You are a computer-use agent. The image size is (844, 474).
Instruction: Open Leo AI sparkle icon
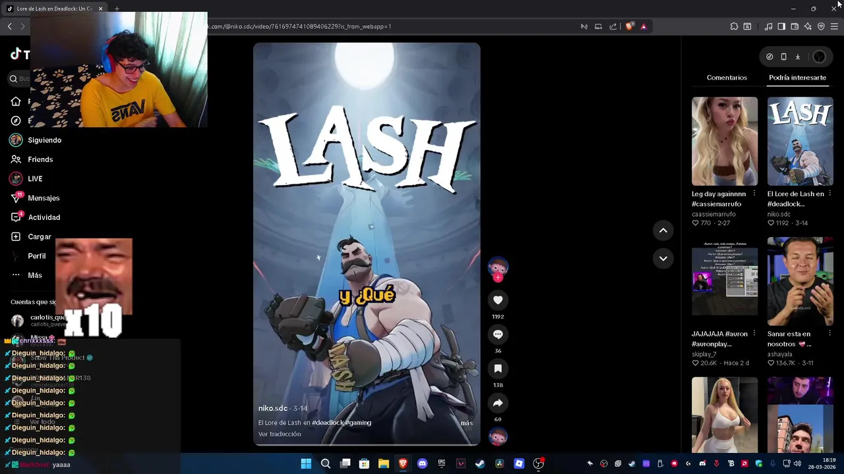tap(808, 26)
